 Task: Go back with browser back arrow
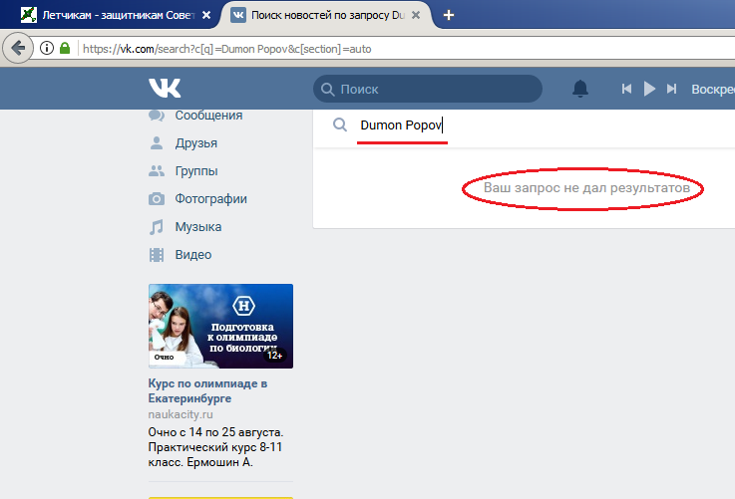pos(17,48)
